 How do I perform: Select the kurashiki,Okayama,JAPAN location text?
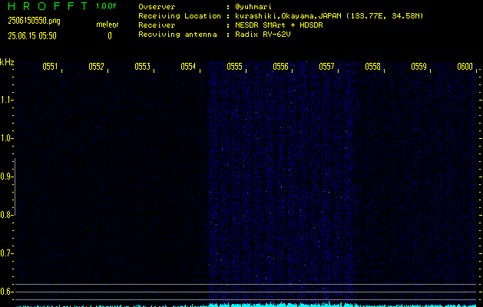pos(286,16)
